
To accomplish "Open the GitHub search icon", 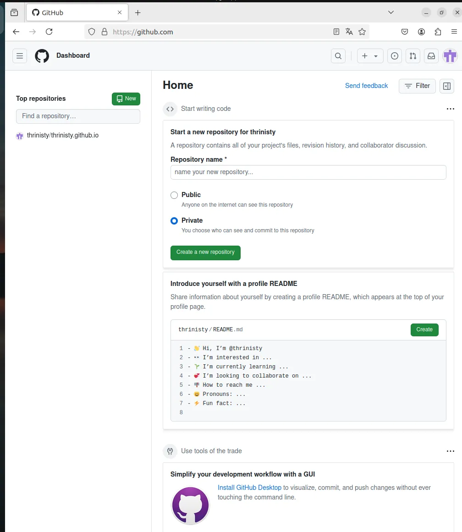I will [338, 56].
